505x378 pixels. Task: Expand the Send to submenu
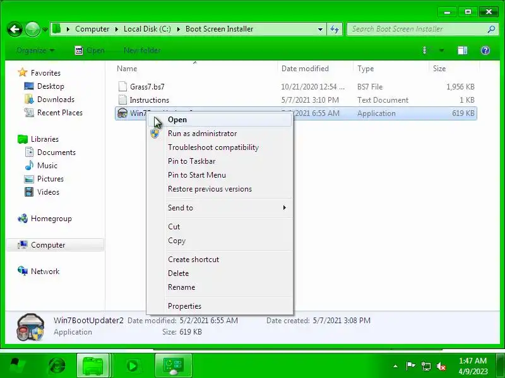click(220, 208)
